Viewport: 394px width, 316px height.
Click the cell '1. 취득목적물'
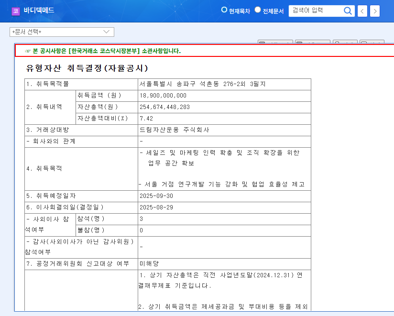[81, 84]
